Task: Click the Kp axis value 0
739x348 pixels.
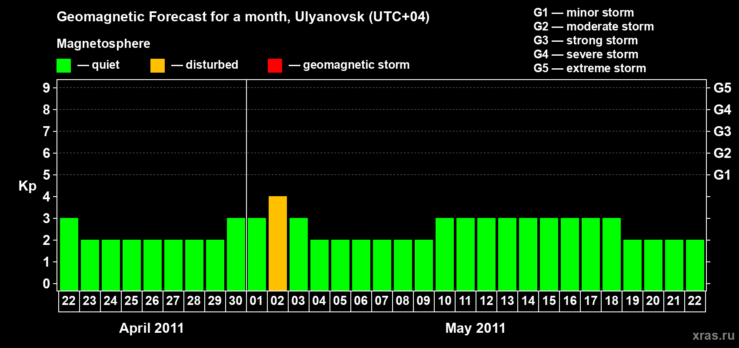Action: pos(47,284)
